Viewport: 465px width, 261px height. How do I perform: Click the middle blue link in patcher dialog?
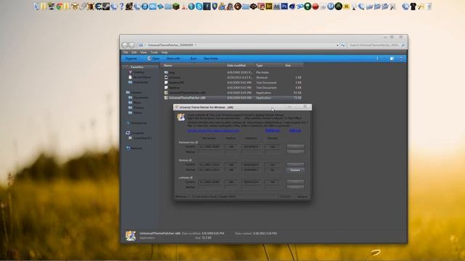(272, 130)
